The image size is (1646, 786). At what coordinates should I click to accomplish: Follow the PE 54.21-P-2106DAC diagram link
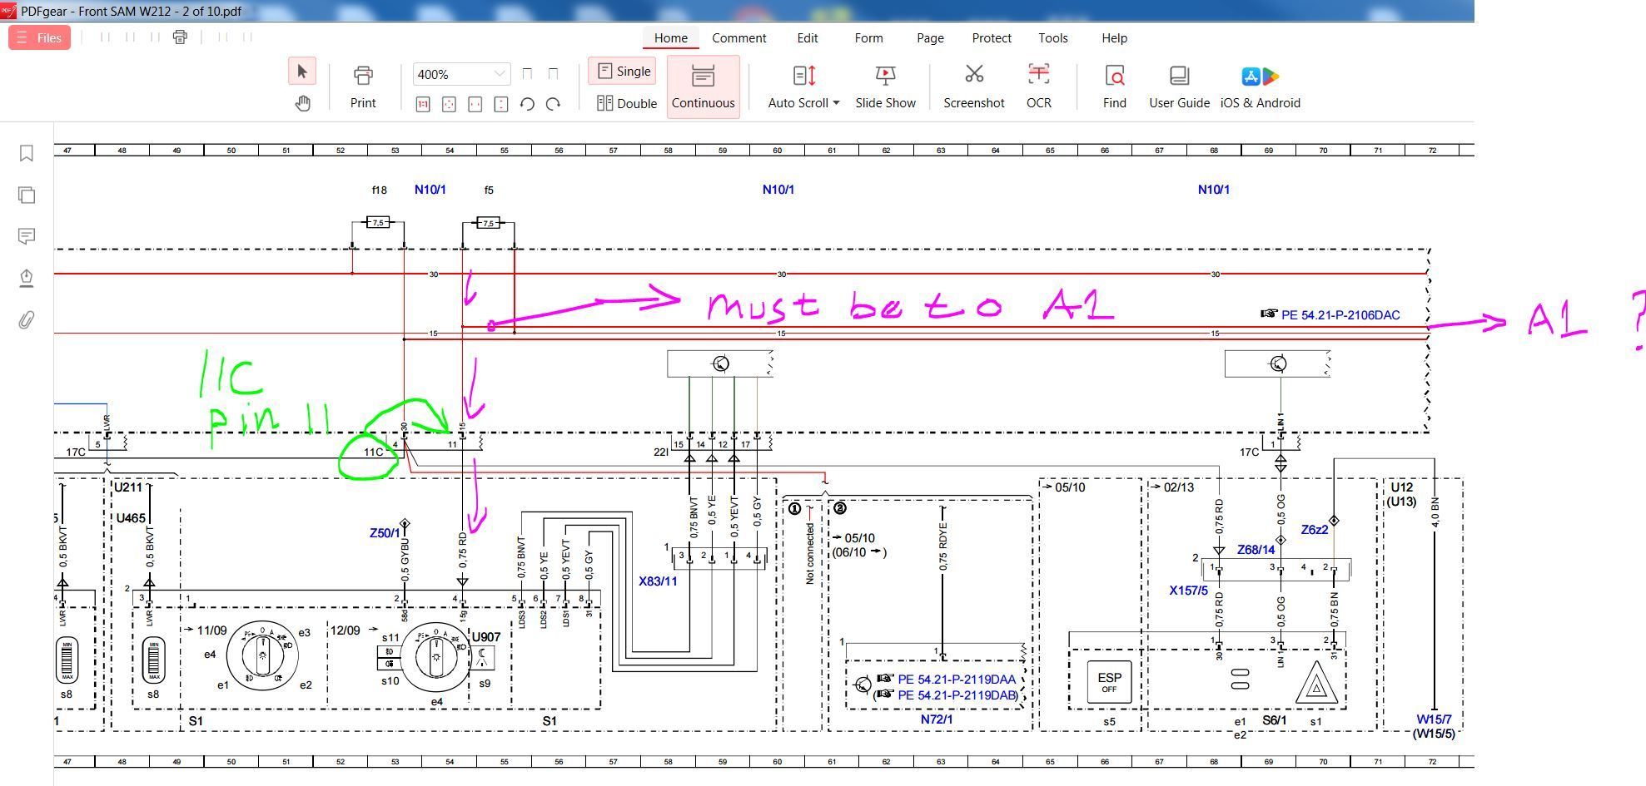click(x=1340, y=315)
